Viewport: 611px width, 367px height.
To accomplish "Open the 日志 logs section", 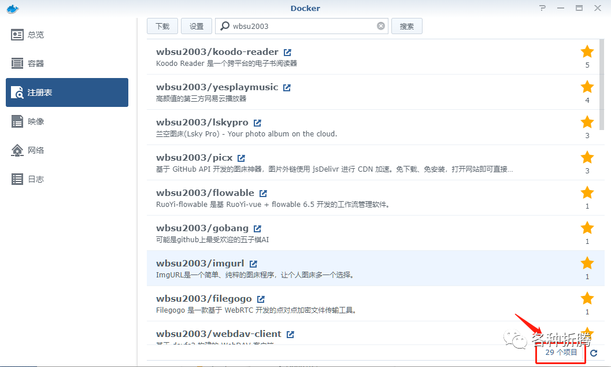I will [x=67, y=179].
